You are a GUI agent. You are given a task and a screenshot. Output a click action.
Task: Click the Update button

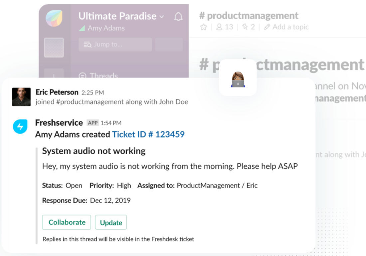point(111,222)
